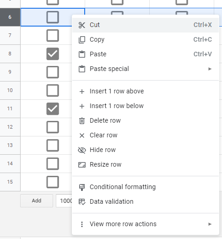Expand the Paste special submenu arrow

point(210,69)
